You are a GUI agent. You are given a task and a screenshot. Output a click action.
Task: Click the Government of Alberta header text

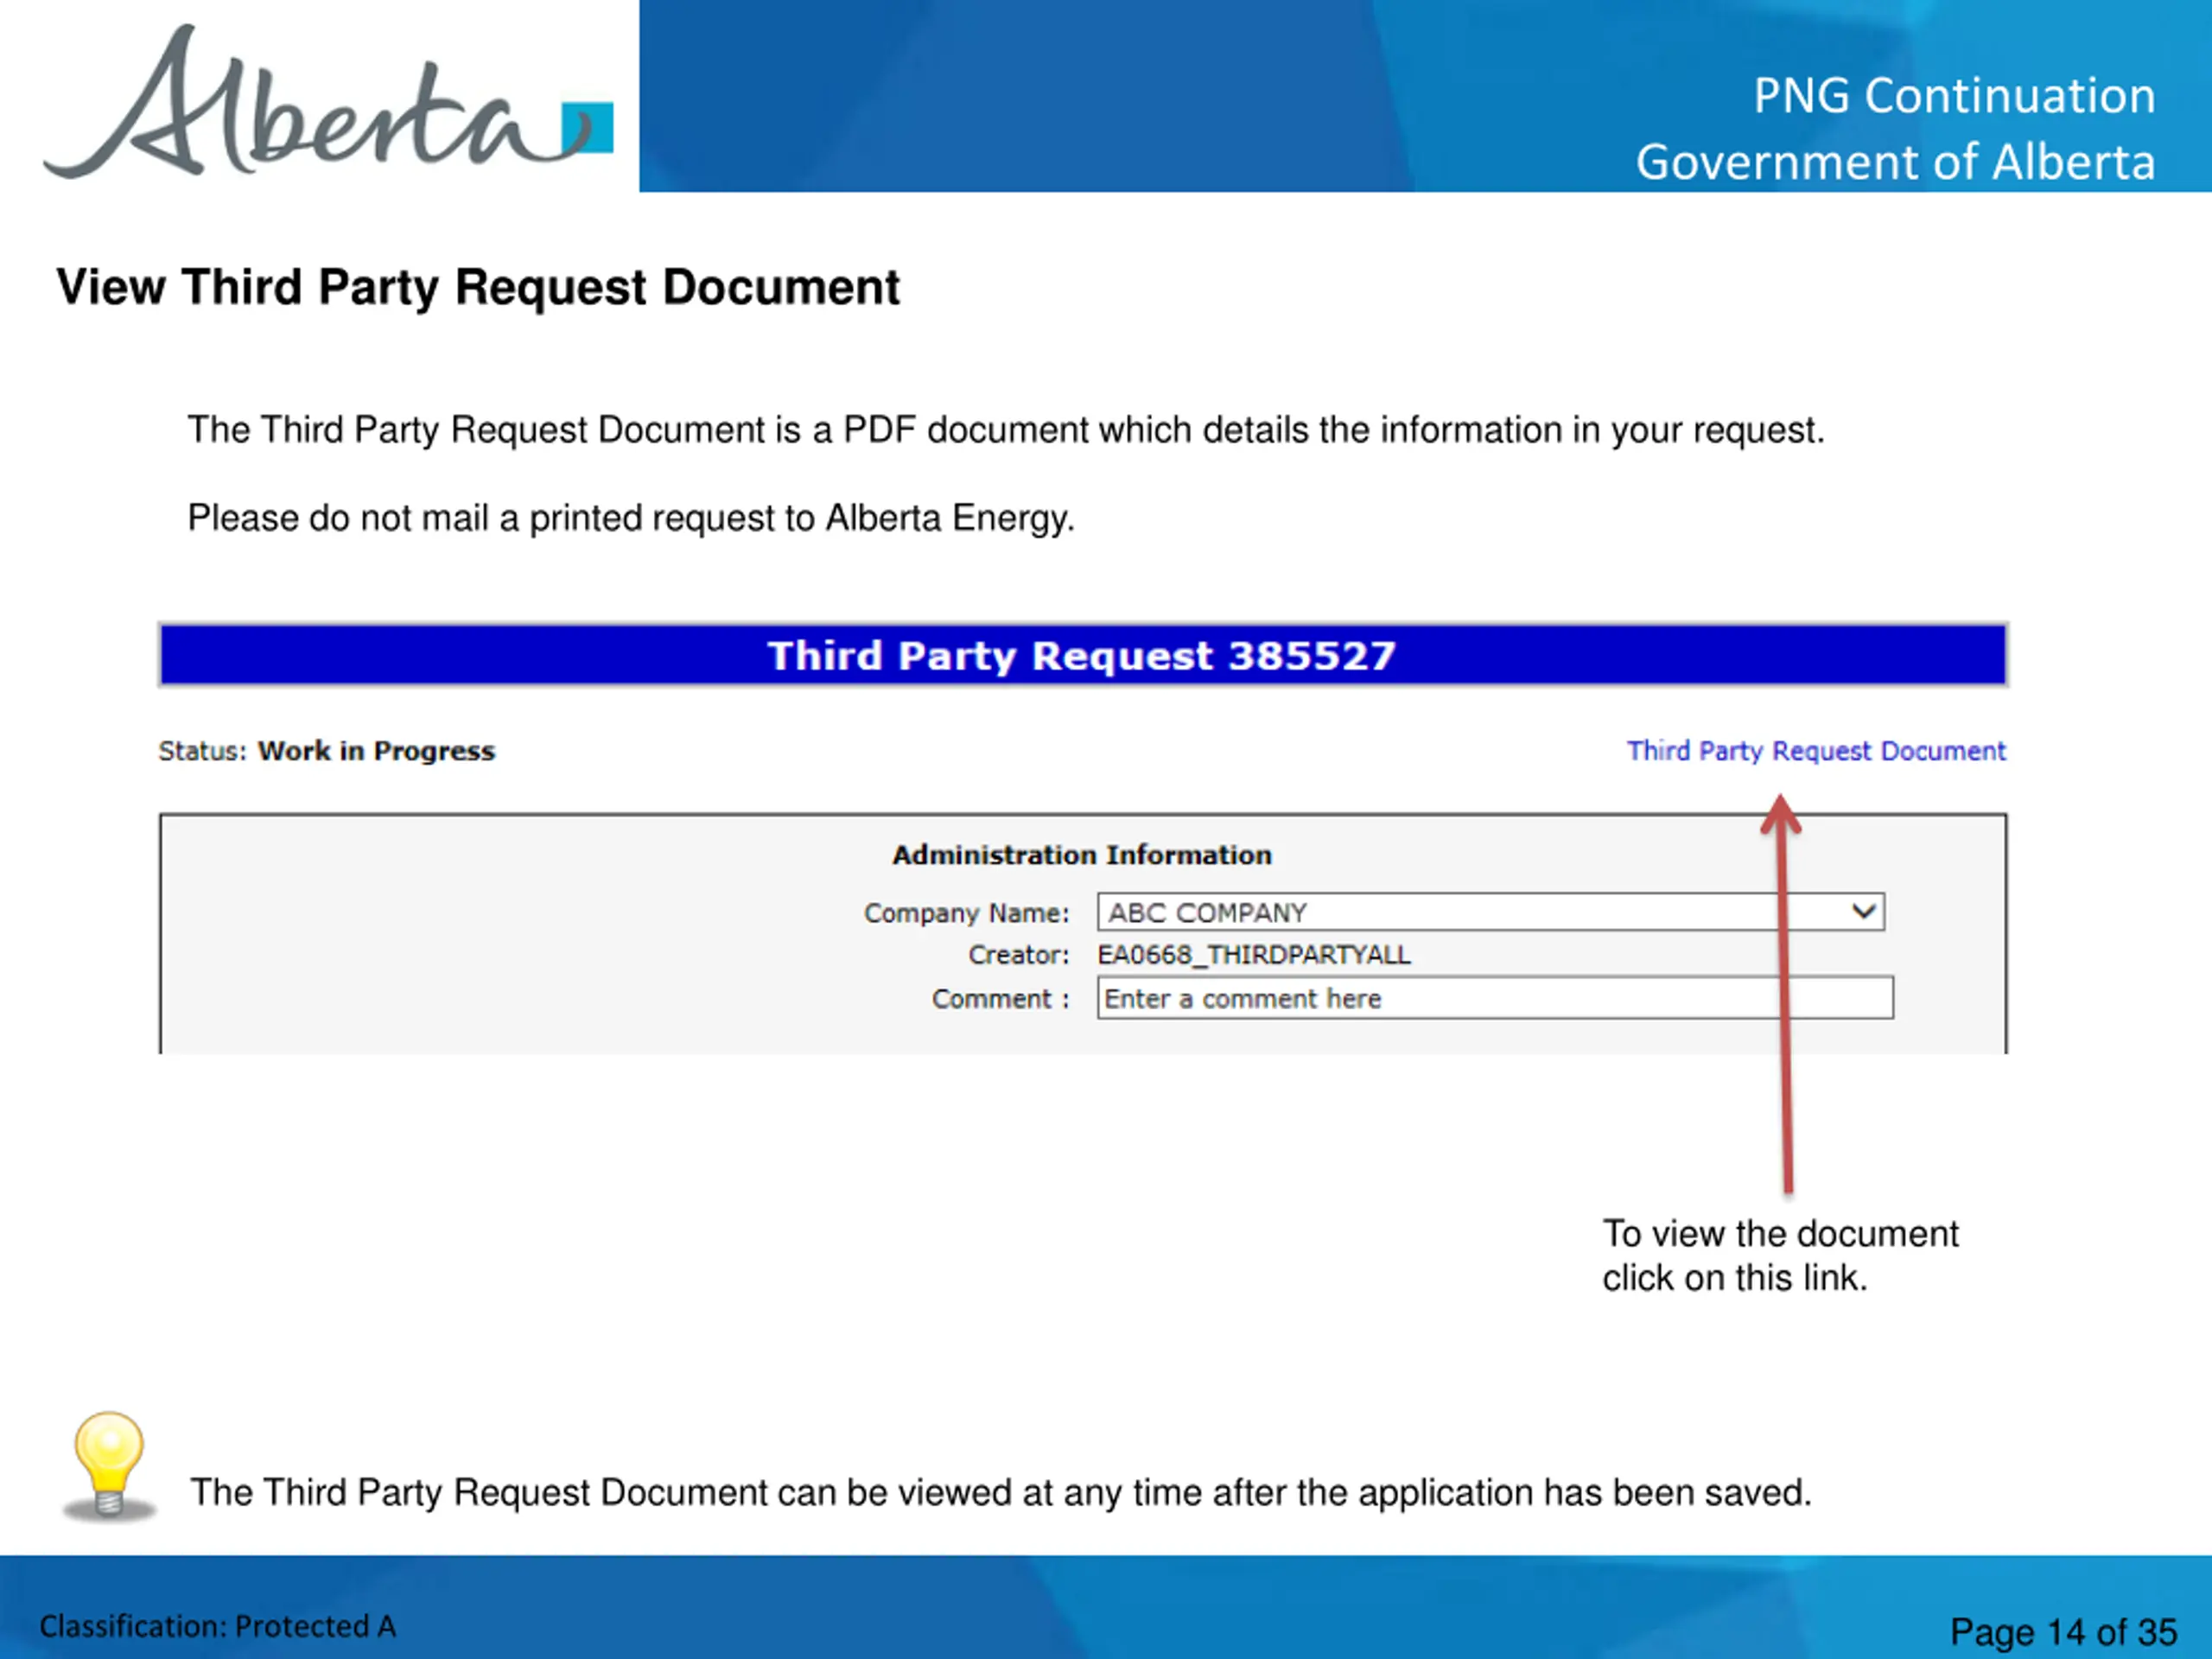pyautogui.click(x=1894, y=162)
